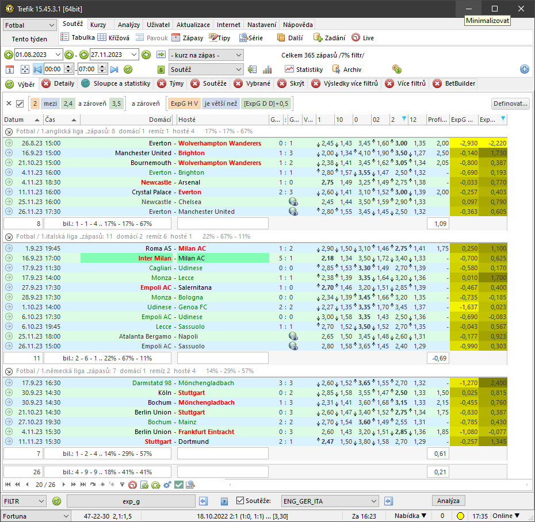Click the calendar today icon
This screenshot has height=522, width=535.
tap(10, 70)
